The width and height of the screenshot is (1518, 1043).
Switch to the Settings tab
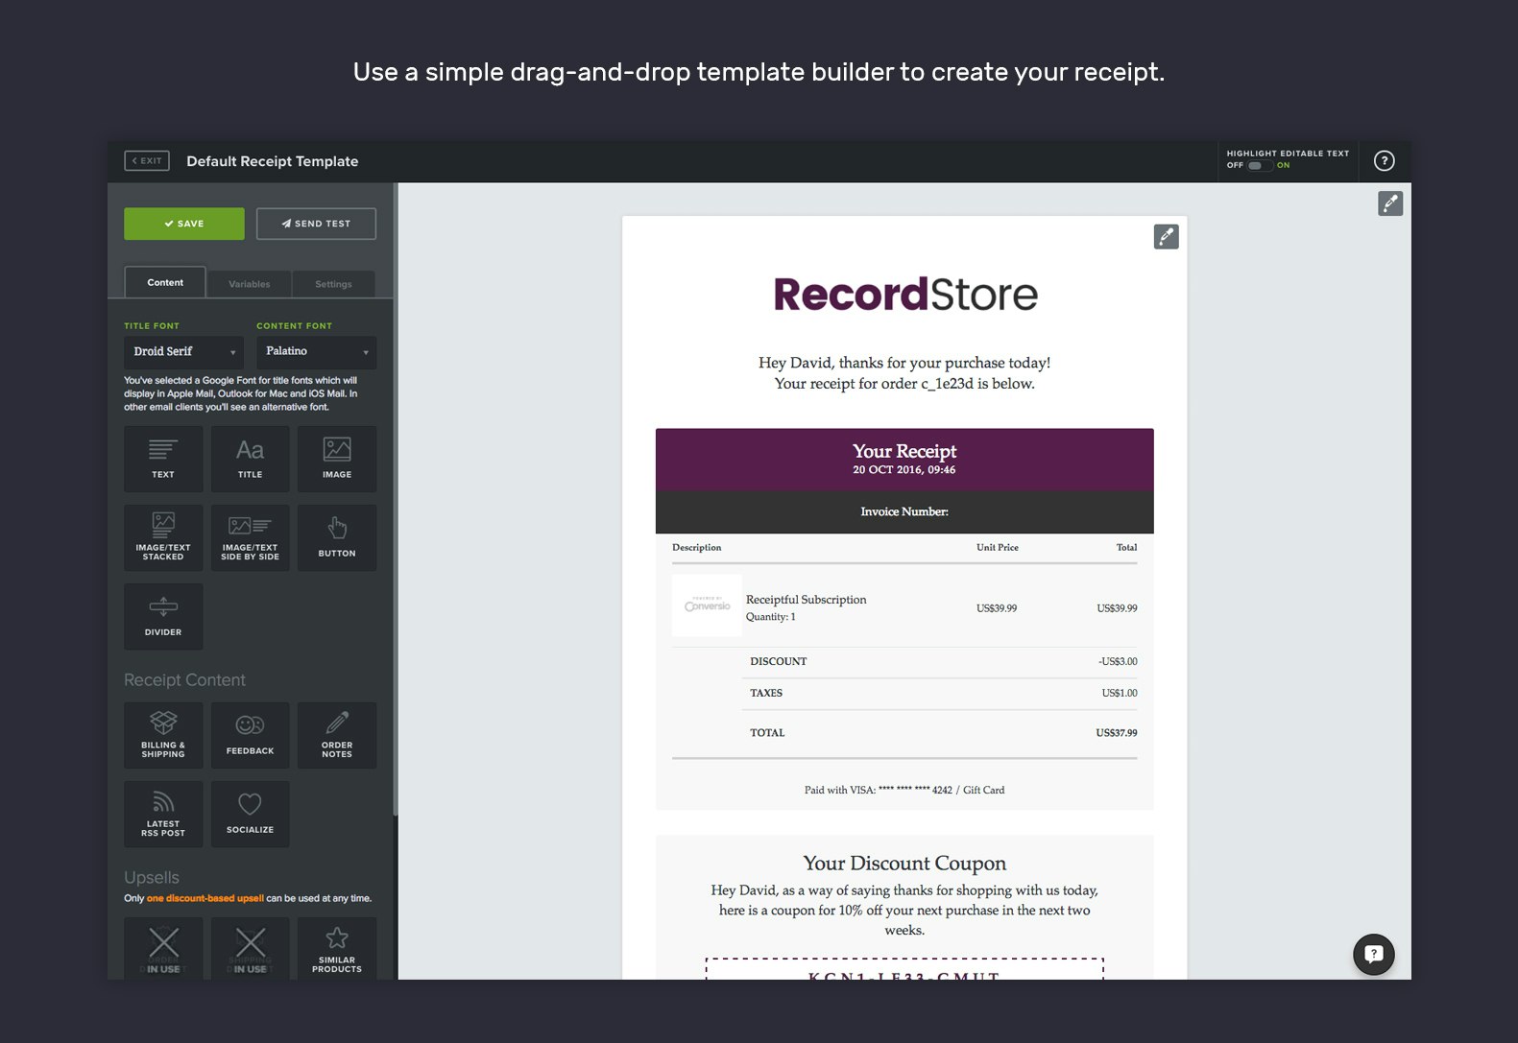333,284
